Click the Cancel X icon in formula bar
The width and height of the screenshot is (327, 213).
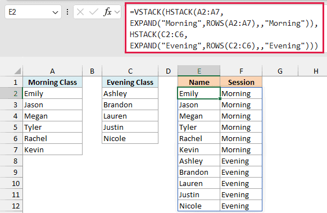coord(80,12)
